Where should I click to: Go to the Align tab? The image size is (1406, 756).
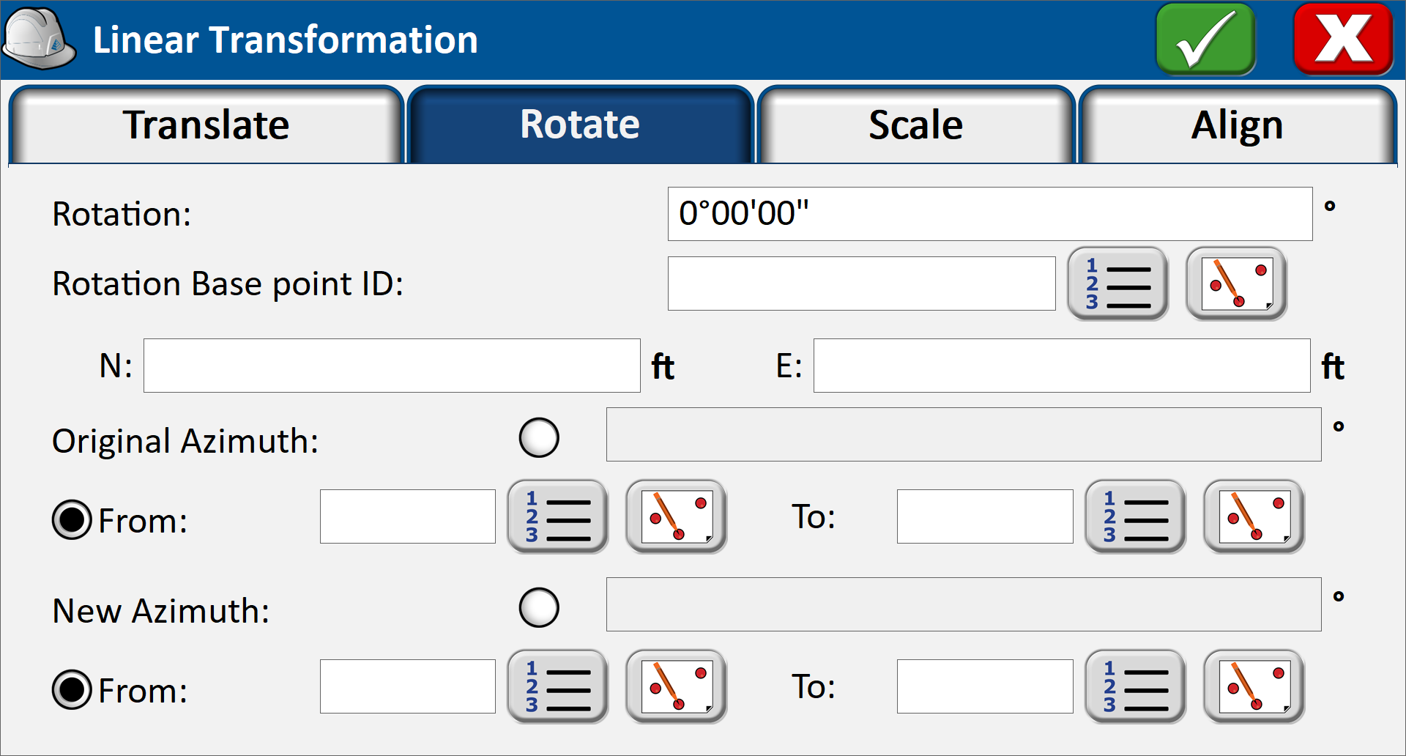[x=1237, y=125]
